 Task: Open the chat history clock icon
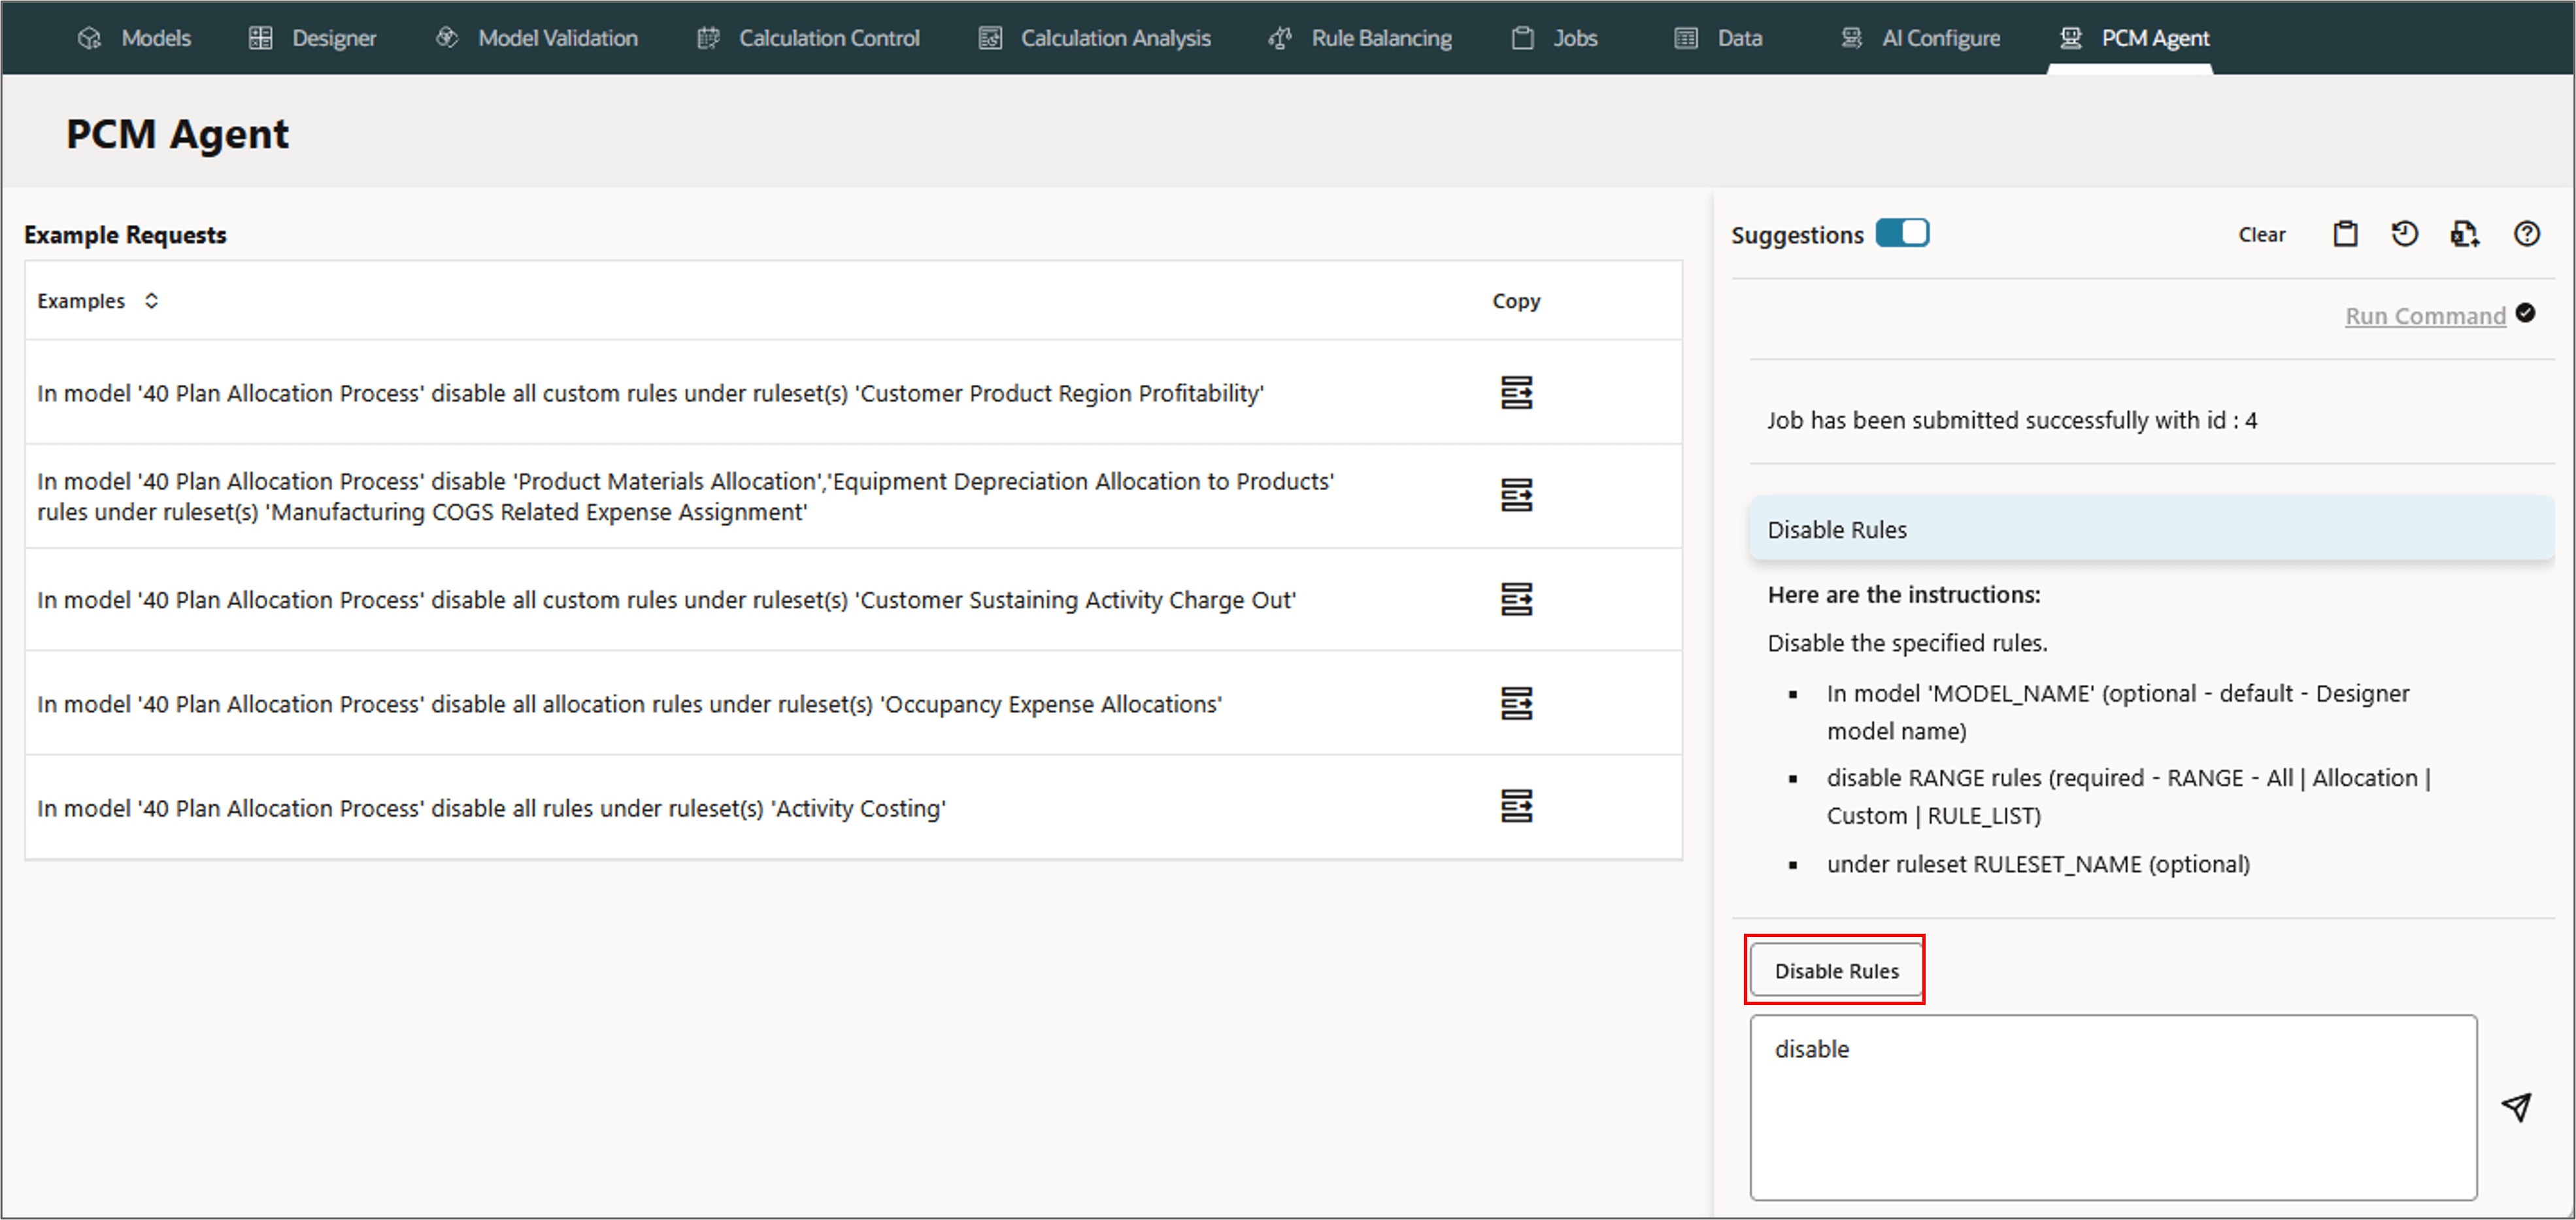[x=2404, y=234]
